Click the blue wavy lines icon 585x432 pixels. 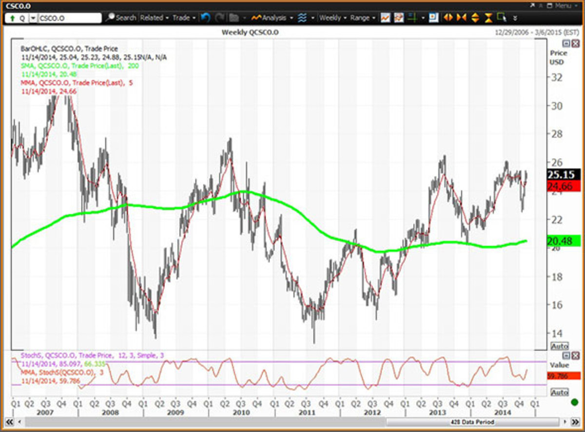pyautogui.click(x=302, y=18)
